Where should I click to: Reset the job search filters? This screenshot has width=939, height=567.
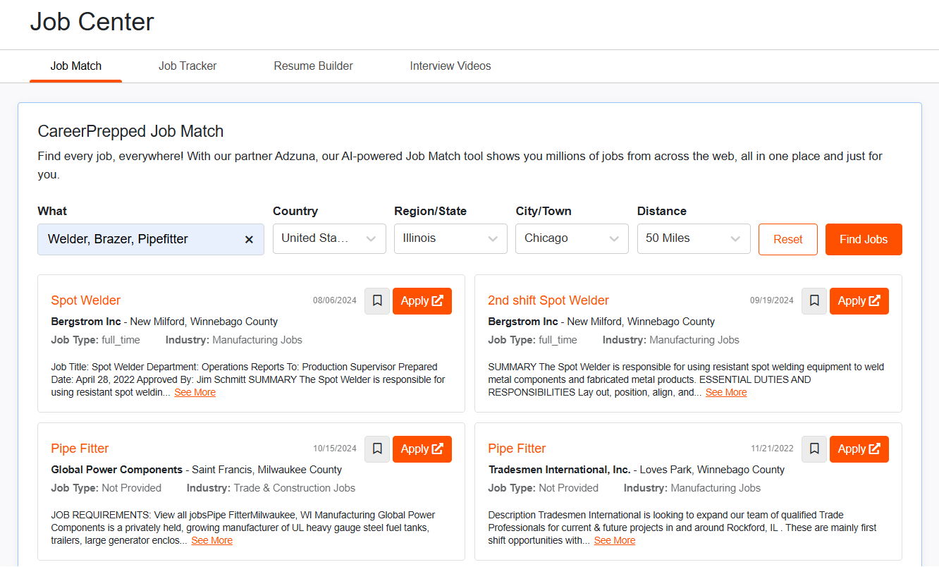tap(787, 239)
